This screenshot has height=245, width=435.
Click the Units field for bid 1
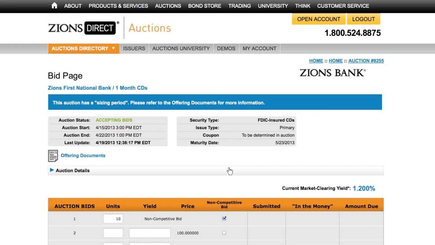point(113,219)
